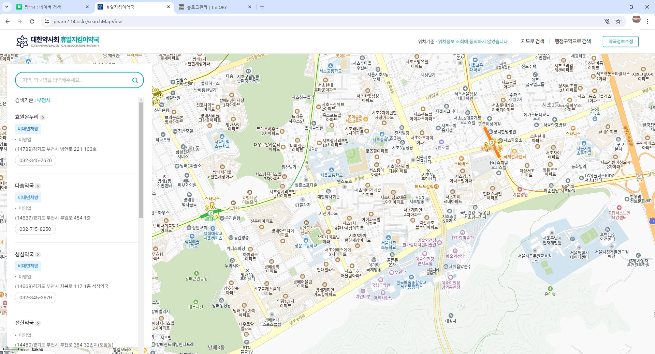Screen dimensions: 655x354
Task: Bookmark this page with star icon
Action: click(618, 21)
